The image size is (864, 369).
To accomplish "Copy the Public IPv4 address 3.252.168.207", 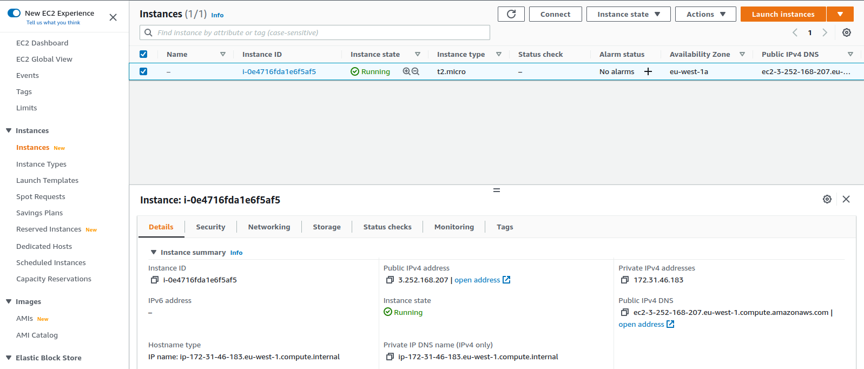I will 390,280.
